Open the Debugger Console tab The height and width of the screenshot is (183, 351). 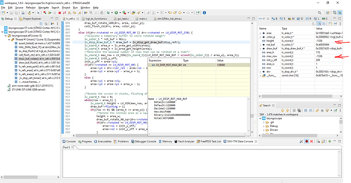[x=144, y=141]
